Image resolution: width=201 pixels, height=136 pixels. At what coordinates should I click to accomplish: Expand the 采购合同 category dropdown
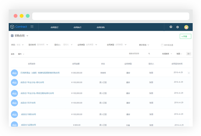27,36
